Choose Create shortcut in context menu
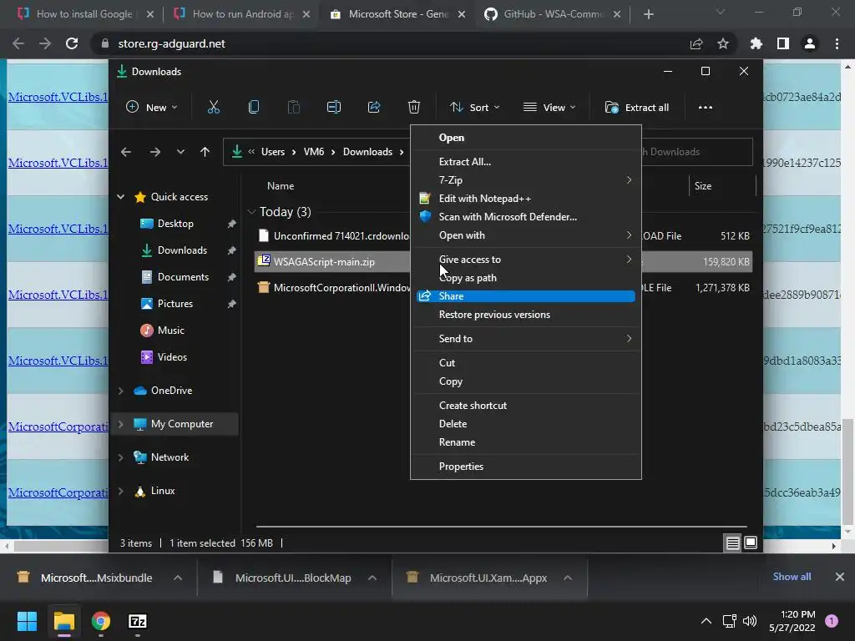Viewport: 855px width, 641px height. pyautogui.click(x=526, y=406)
